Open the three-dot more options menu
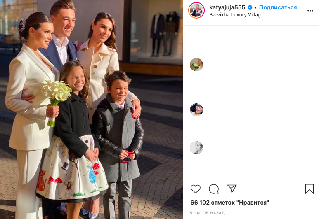The image size is (319, 219). (x=310, y=11)
